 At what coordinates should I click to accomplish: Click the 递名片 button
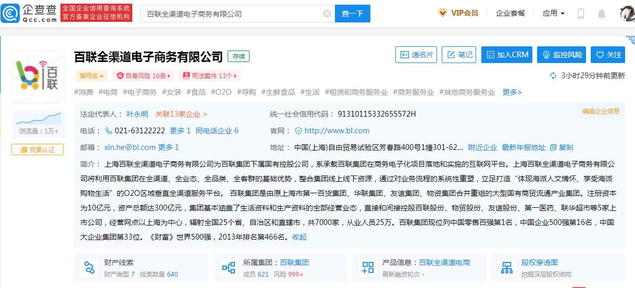(x=416, y=55)
